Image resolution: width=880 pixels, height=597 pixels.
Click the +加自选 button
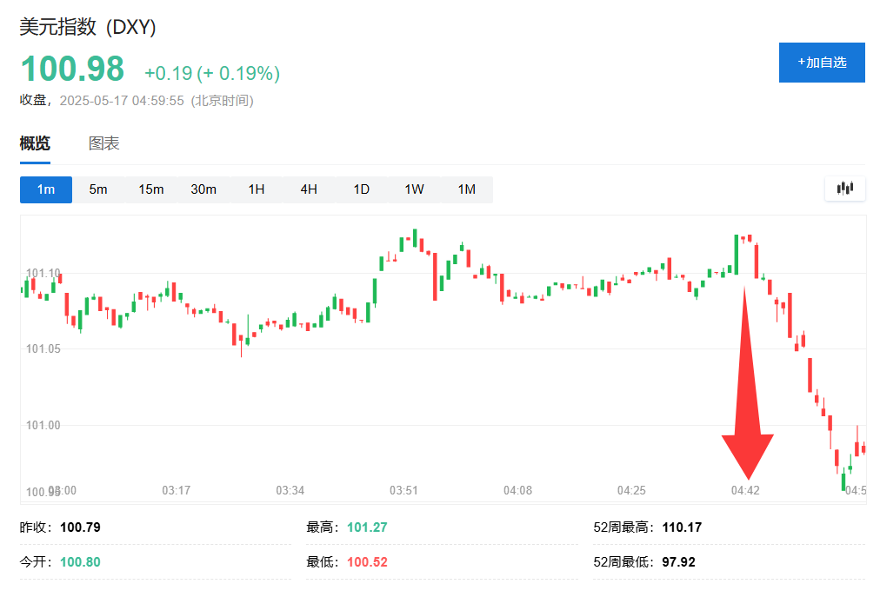pos(822,63)
